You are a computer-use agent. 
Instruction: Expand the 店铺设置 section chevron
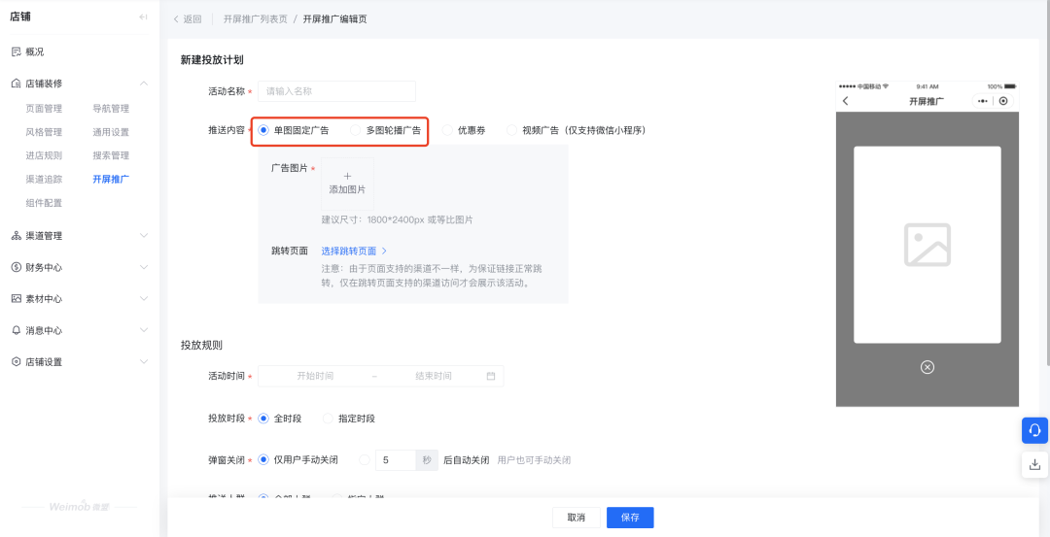[x=143, y=362]
